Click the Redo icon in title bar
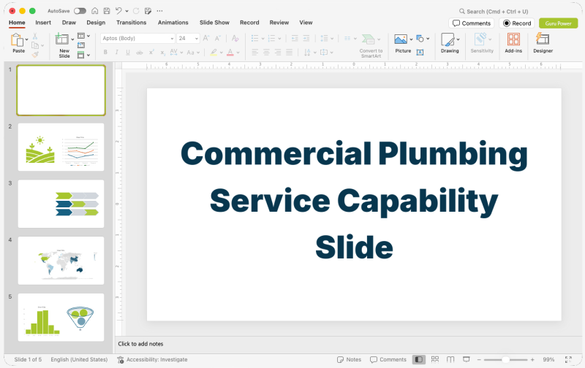Viewport: 585px width, 368px height. [136, 11]
